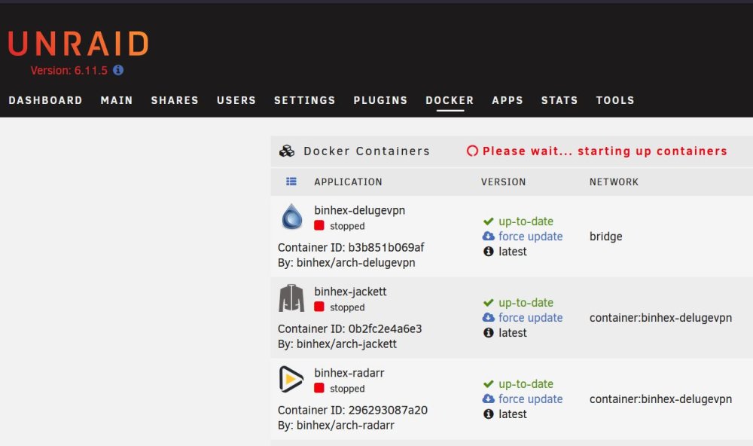Click the Version column header

click(x=503, y=182)
